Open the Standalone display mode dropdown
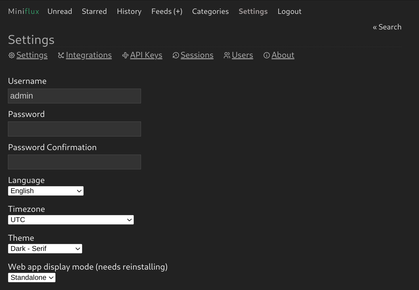 32,278
